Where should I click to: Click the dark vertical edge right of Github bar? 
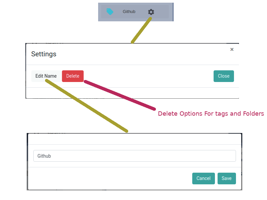pos(173,12)
